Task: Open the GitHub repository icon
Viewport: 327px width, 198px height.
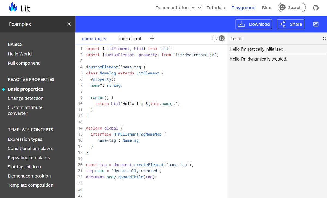Action: coord(316,8)
